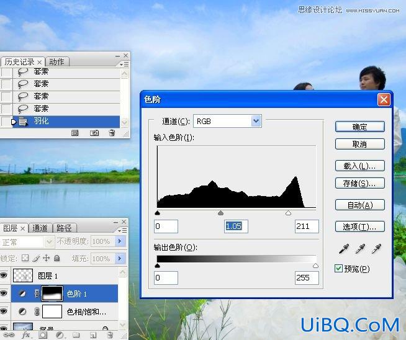Click mask link icon on 色阶 1 layer

pyautogui.click(x=37, y=293)
